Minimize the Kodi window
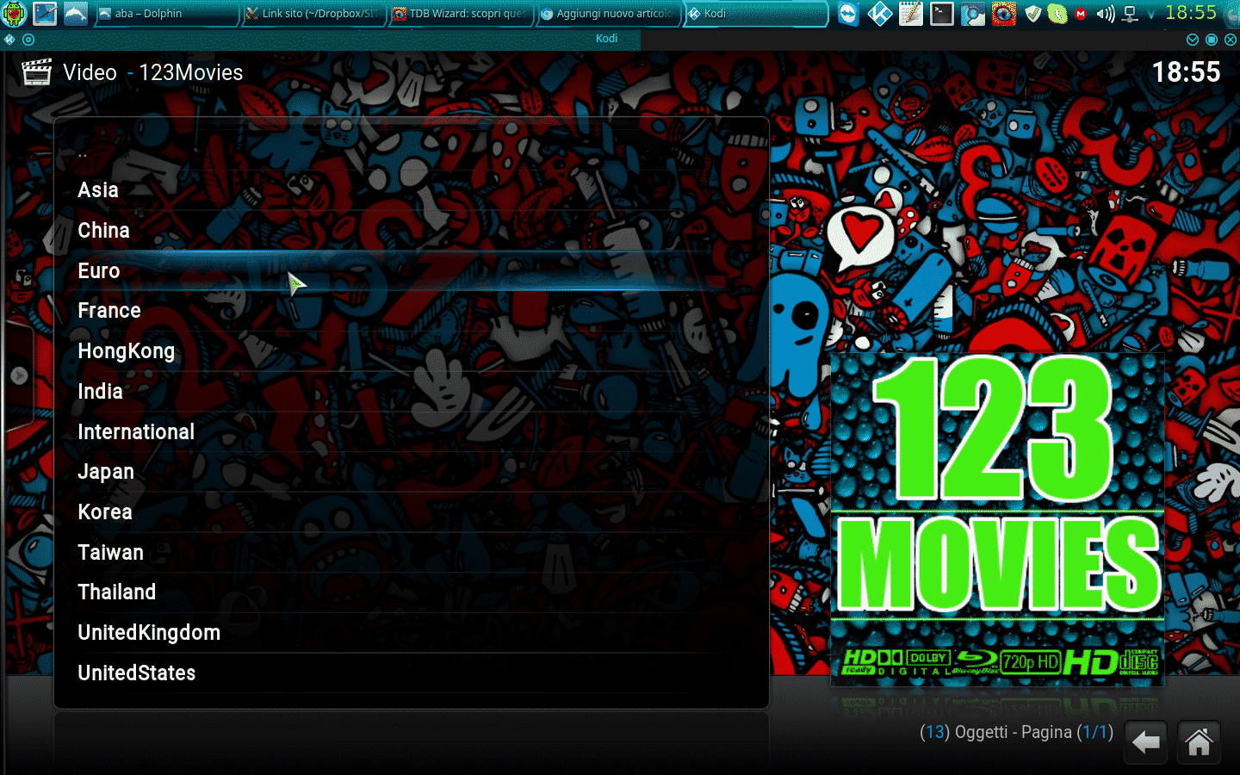 coord(1193,40)
